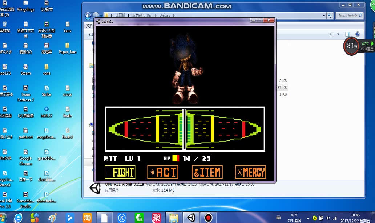Select the ITEM button in Unitale

click(207, 172)
